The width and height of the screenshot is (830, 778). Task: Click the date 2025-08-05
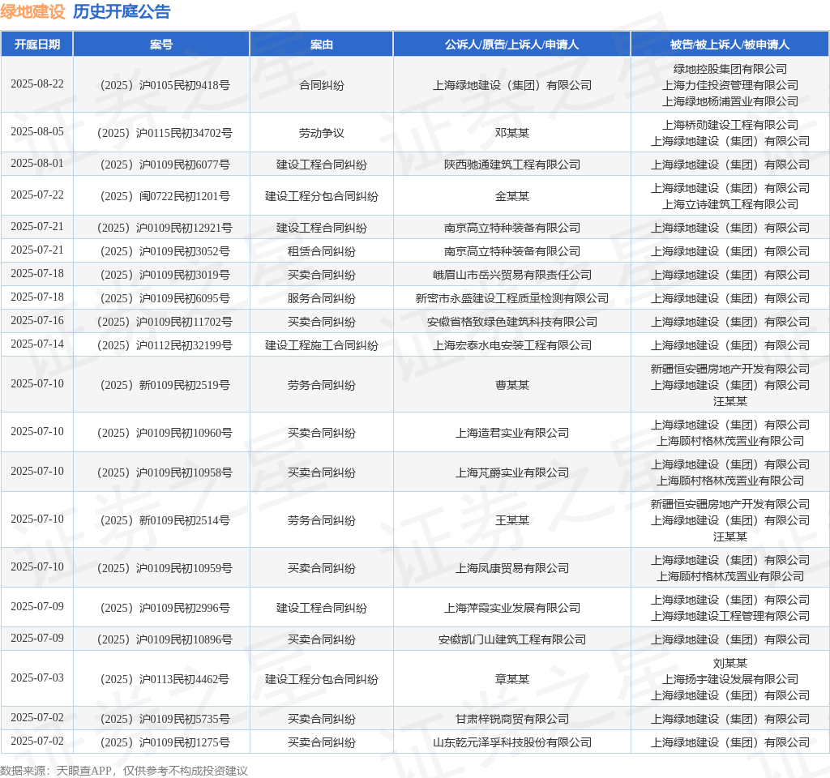pos(37,132)
